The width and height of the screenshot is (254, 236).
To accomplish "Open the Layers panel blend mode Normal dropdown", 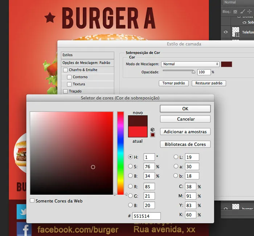I will pos(238,2).
